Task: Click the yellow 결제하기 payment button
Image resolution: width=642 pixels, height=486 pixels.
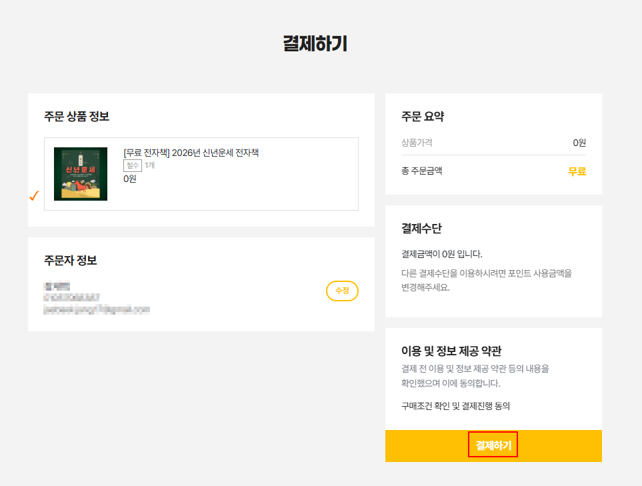Action: tap(493, 446)
